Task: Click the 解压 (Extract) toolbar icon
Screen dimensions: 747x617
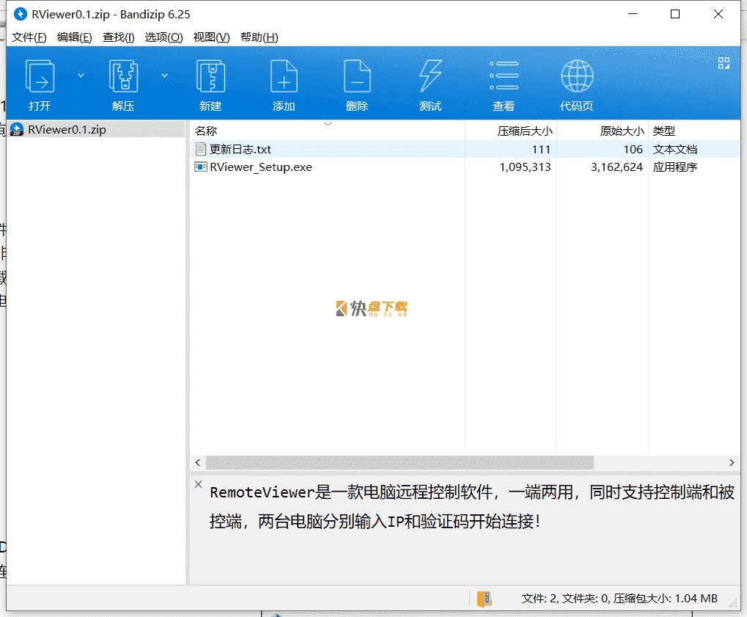Action: (123, 76)
